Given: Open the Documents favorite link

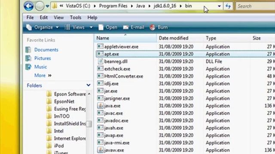Looking at the screenshot, I should click(x=46, y=50).
